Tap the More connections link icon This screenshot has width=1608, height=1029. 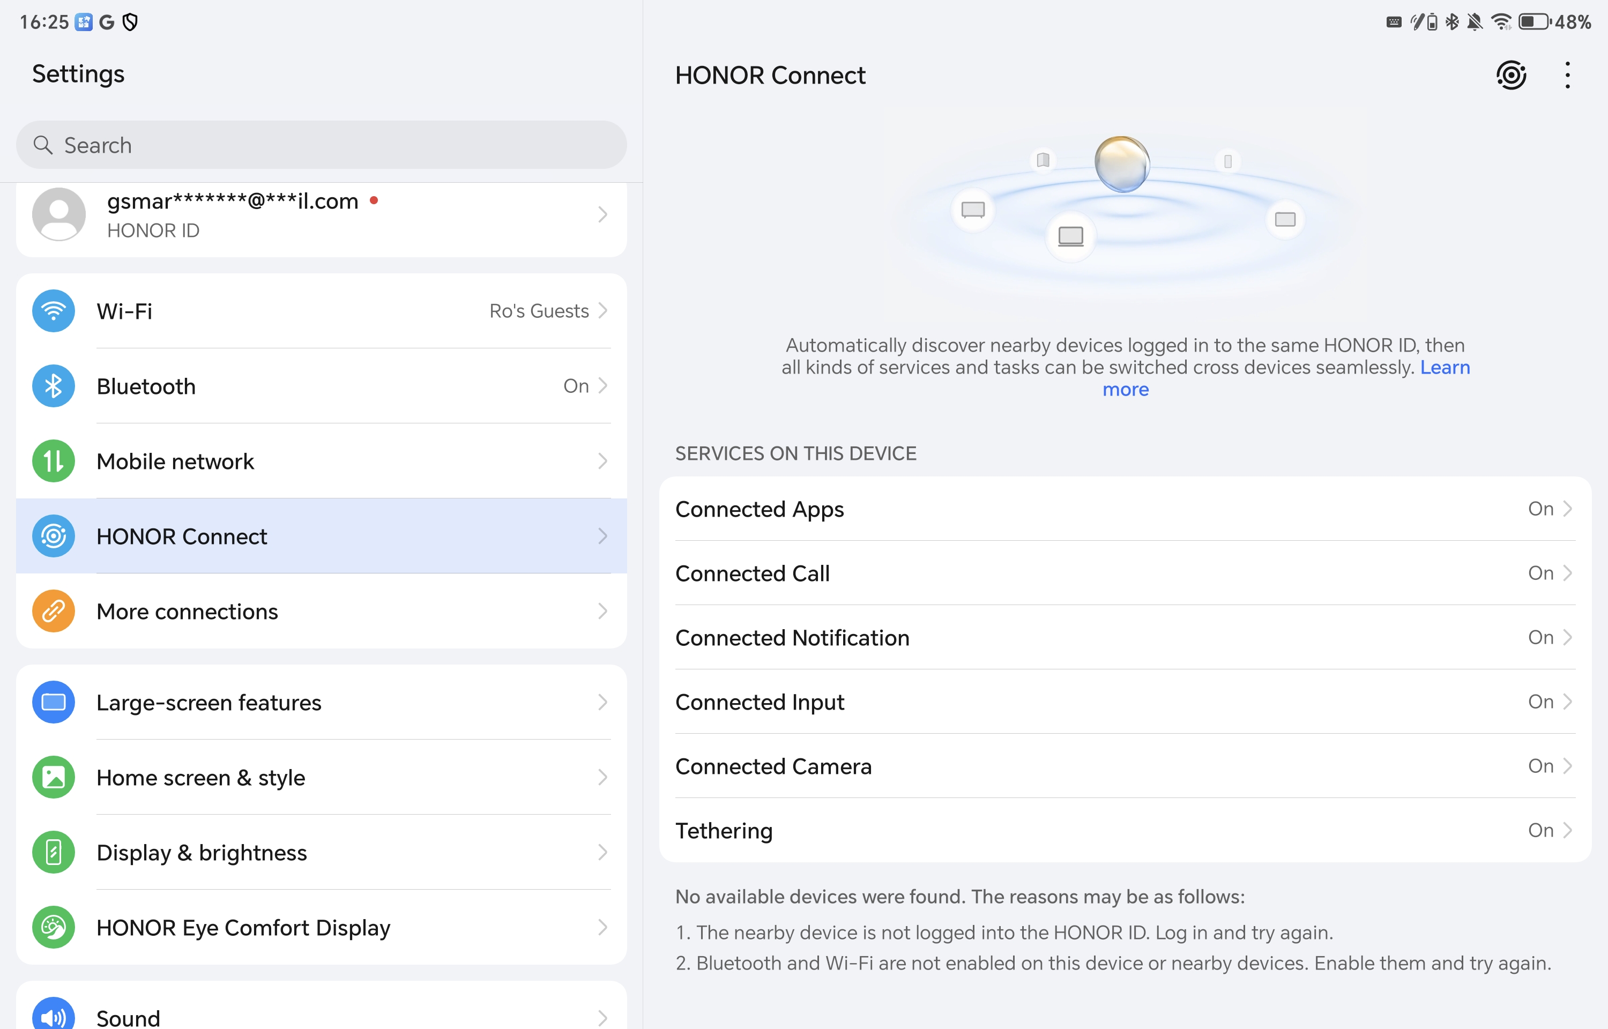pos(54,612)
